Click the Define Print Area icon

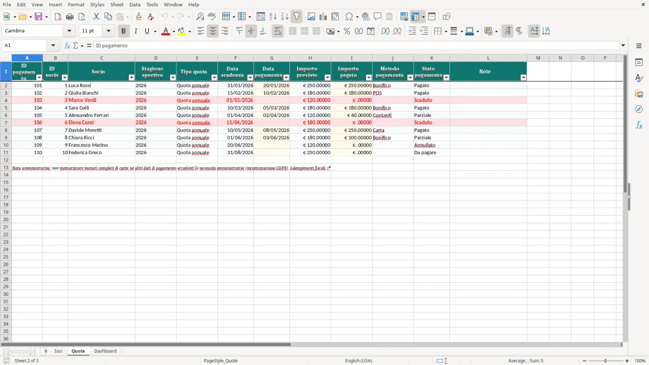(x=404, y=17)
